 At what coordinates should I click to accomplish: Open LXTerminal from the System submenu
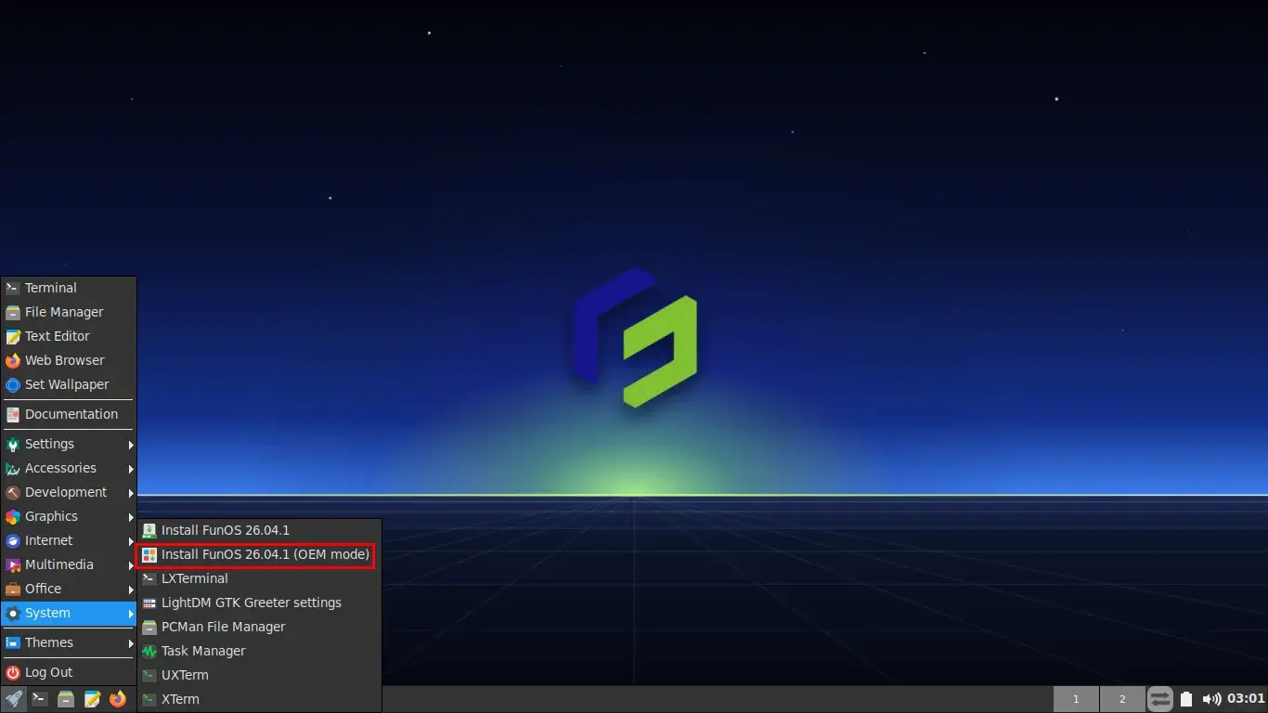pos(259,578)
